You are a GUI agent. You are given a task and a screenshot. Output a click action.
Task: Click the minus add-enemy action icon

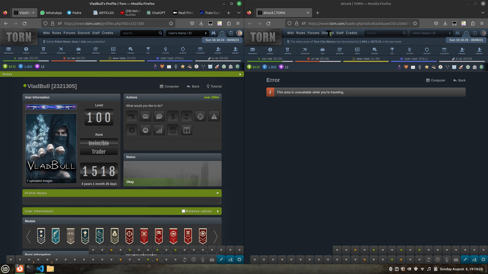145,130
